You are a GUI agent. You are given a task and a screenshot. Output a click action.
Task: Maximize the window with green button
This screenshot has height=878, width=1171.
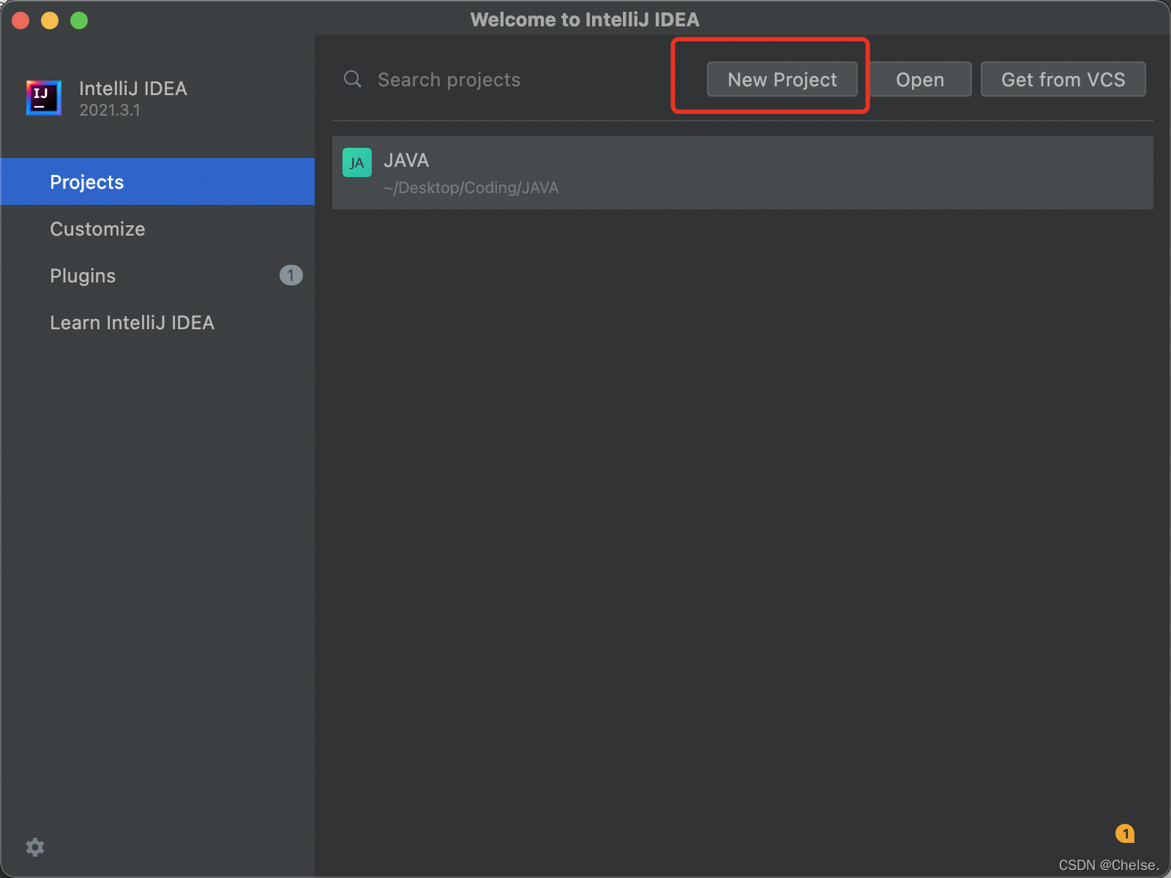point(79,20)
